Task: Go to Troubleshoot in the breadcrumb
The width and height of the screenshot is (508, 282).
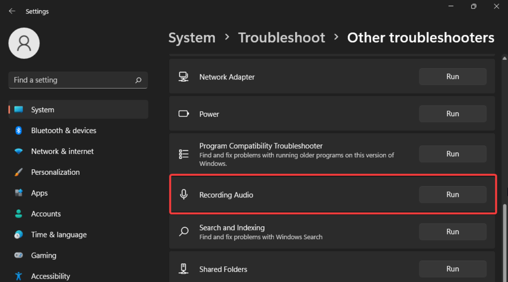Action: (x=282, y=38)
